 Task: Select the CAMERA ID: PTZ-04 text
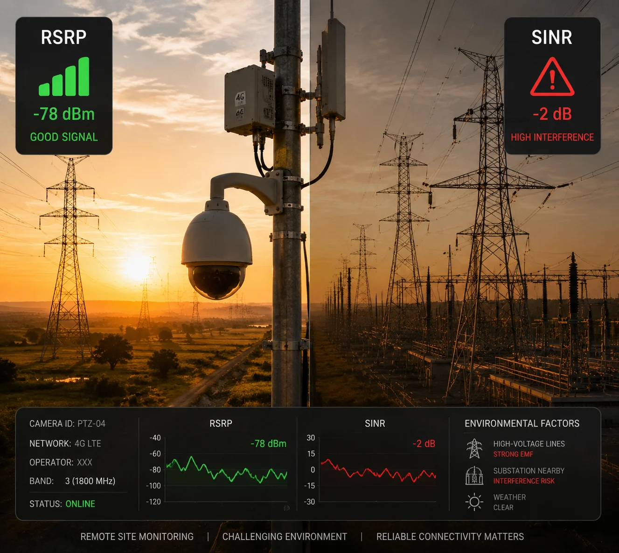[x=67, y=424]
